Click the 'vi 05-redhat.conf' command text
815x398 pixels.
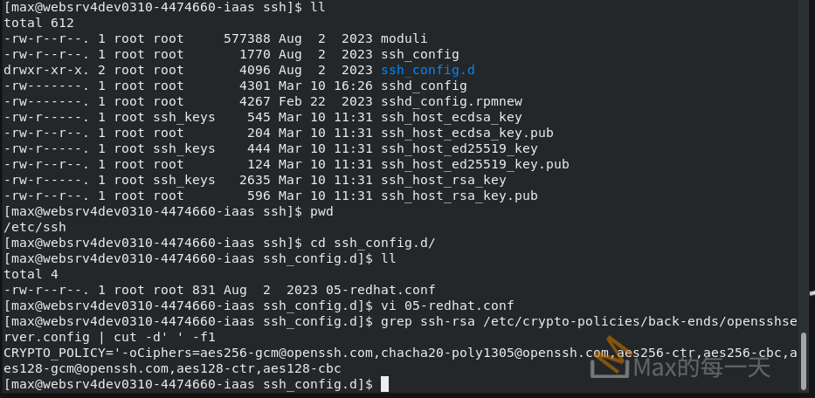446,305
